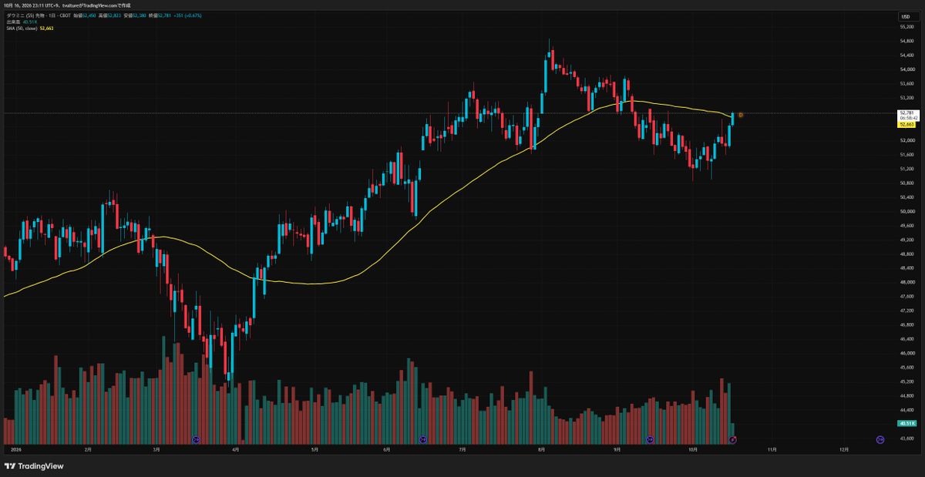Click the 8月 label on time axis
Screen dimensions: 925x477
pos(542,448)
